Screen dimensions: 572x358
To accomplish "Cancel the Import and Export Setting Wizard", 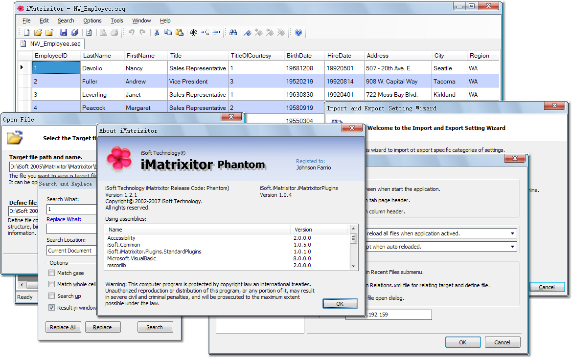I will coord(547,287).
